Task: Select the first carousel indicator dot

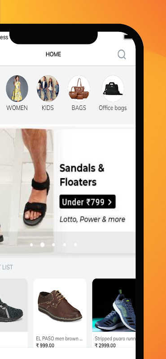Action: (x=31, y=245)
